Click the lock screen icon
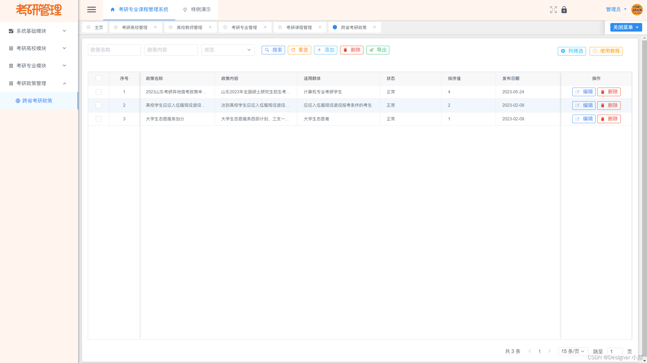Viewport: 647px width, 363px height. pos(564,10)
